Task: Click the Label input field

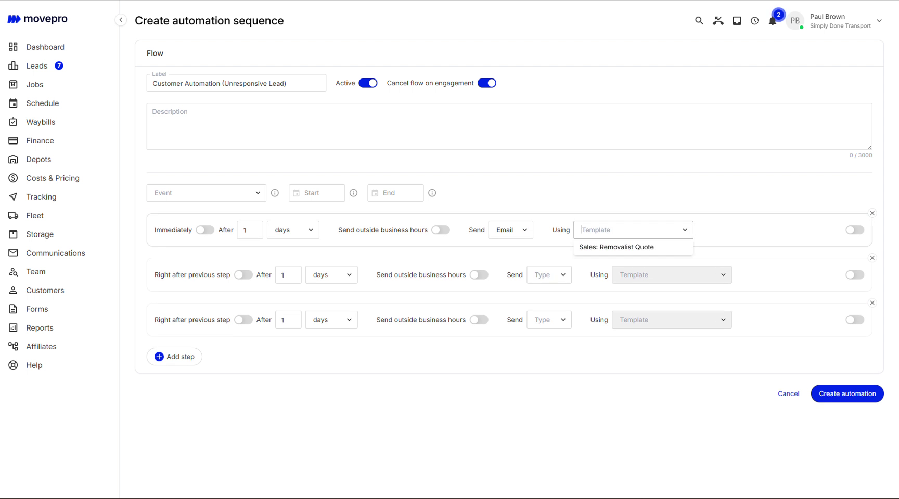Action: click(x=236, y=83)
